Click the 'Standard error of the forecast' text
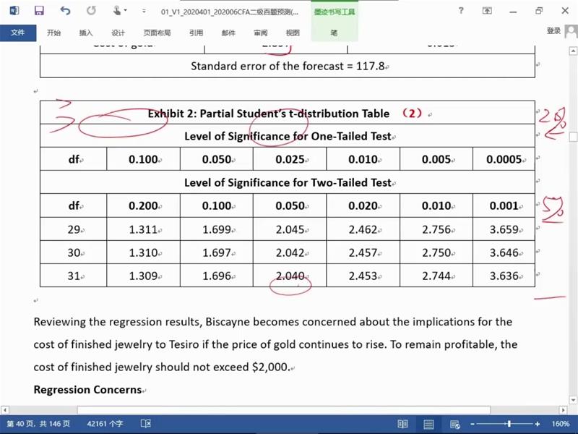Image resolution: width=578 pixels, height=434 pixels. point(288,66)
